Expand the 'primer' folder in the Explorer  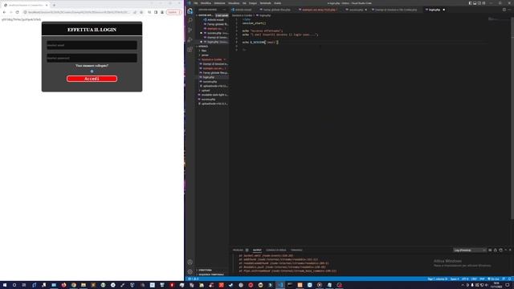205,55
